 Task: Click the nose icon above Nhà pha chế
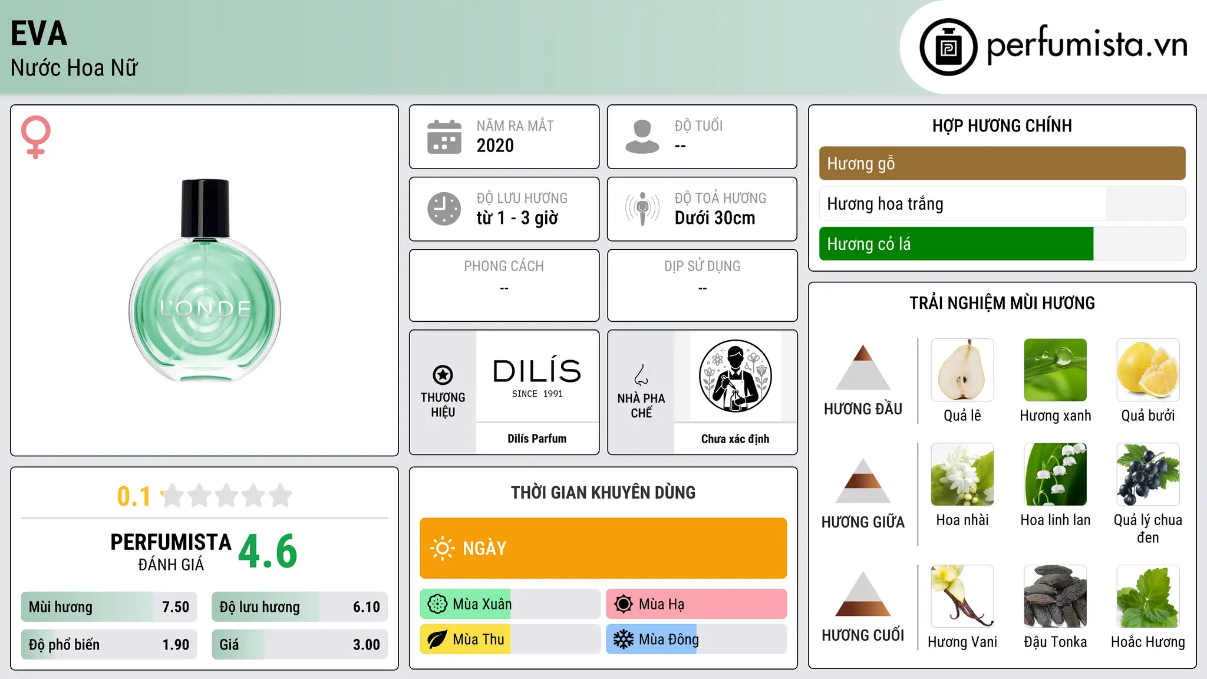coord(641,375)
